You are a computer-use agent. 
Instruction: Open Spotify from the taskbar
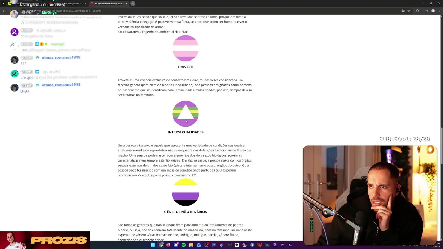pyautogui.click(x=183, y=245)
